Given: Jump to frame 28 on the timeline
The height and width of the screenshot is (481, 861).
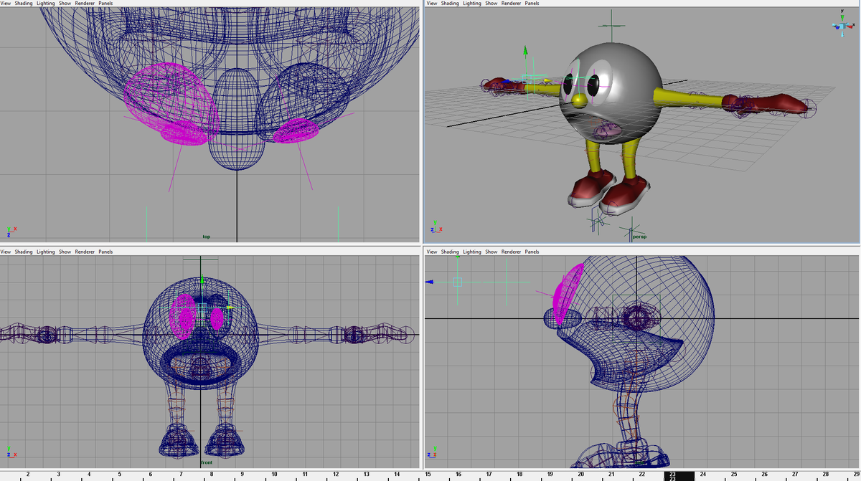Looking at the screenshot, I should [826, 475].
